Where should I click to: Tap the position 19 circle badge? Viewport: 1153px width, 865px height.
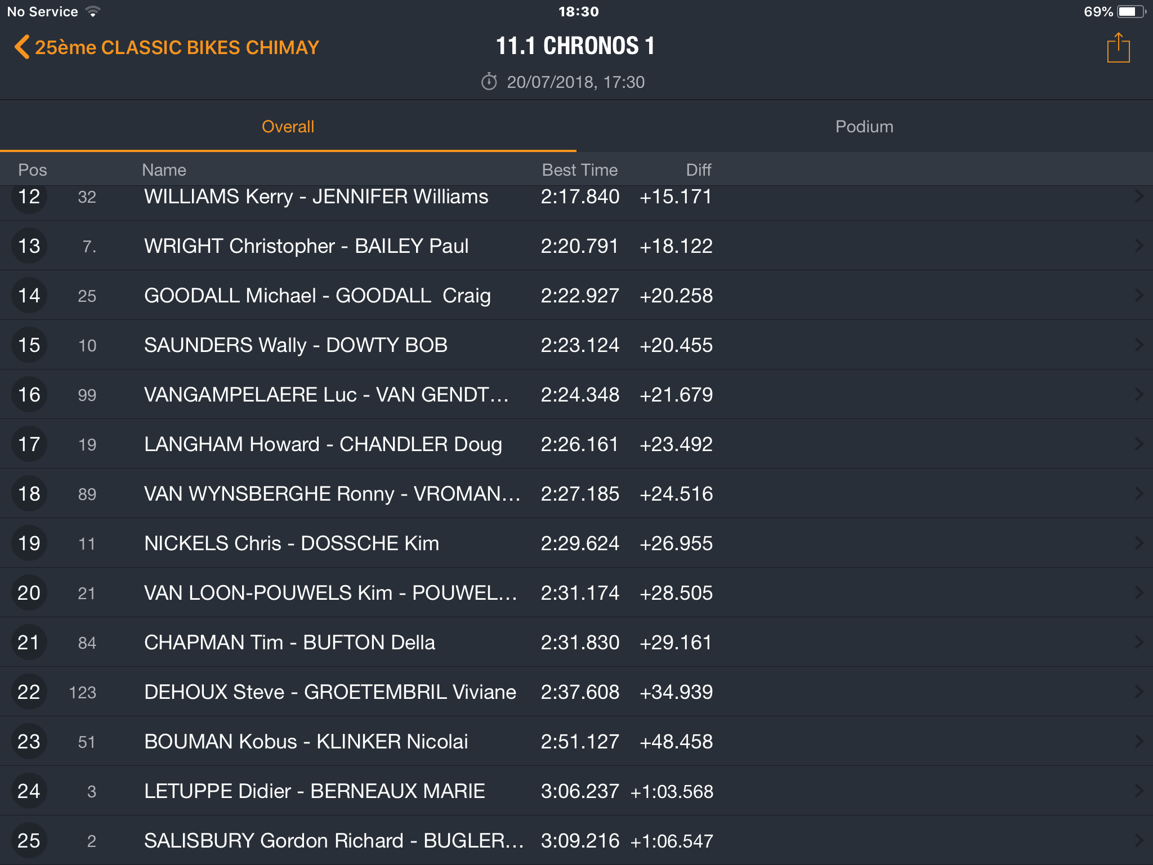tap(29, 543)
